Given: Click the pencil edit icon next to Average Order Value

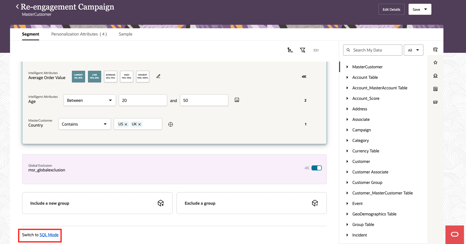Looking at the screenshot, I should click(x=158, y=76).
